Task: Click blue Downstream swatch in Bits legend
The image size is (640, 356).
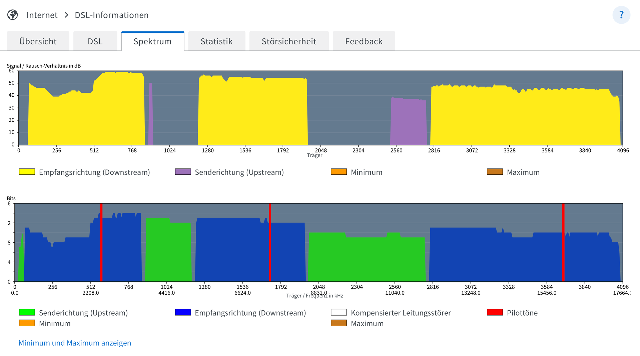Action: point(183,312)
